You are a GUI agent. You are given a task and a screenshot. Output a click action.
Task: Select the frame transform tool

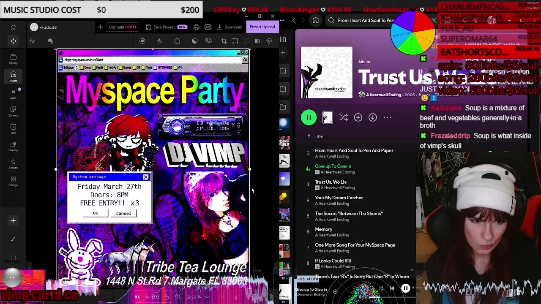[235, 41]
